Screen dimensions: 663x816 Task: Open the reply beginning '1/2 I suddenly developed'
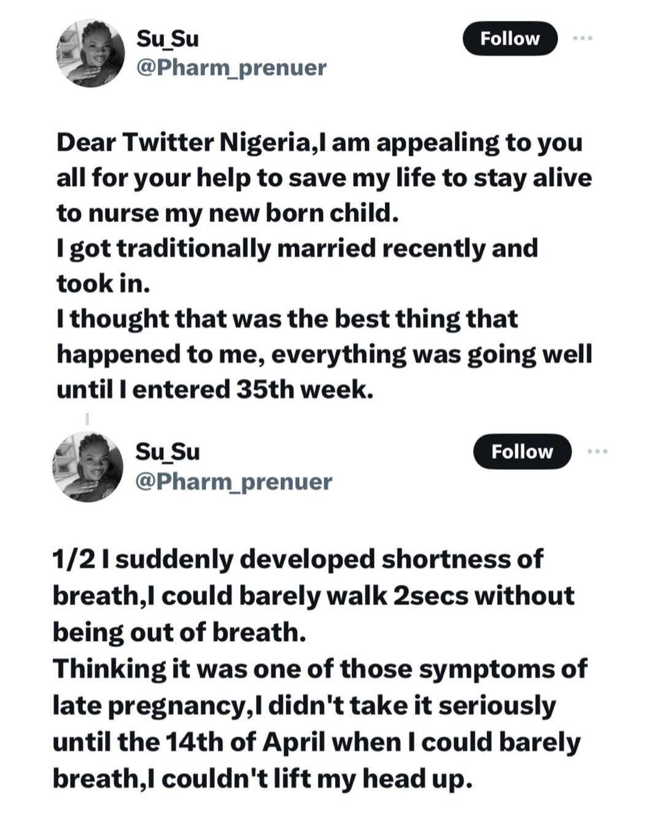click(320, 669)
